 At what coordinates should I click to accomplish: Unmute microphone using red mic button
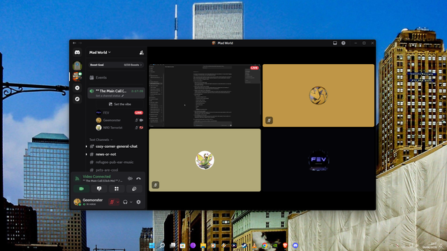click(112, 201)
